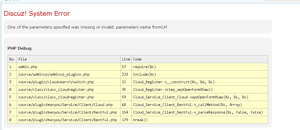
Task: Select the line number 154 cell
Action: (x=126, y=112)
